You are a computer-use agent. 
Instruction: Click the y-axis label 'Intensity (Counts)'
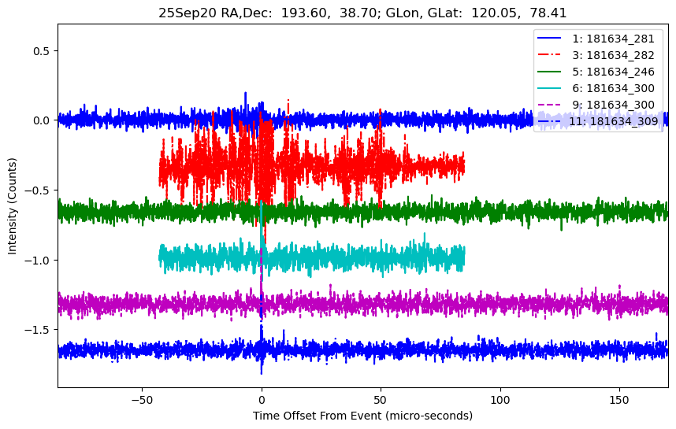tap(12, 206)
